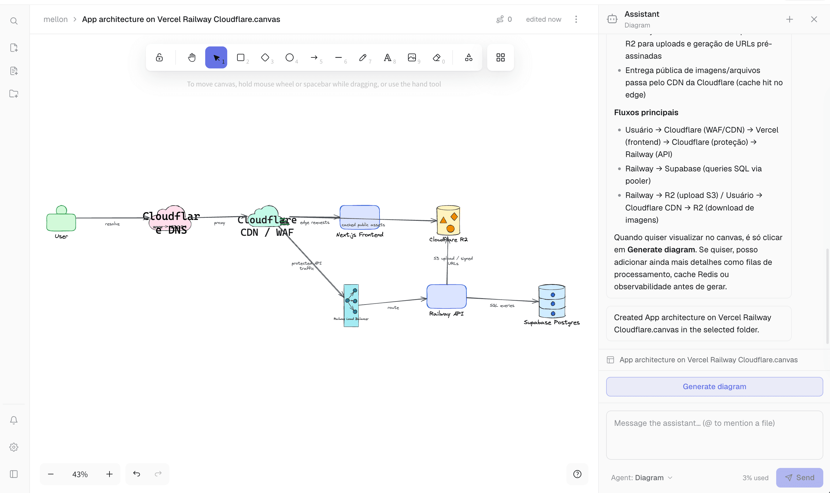The image size is (830, 493).
Task: Select the Supabase Postgres database shape
Action: coord(552,301)
